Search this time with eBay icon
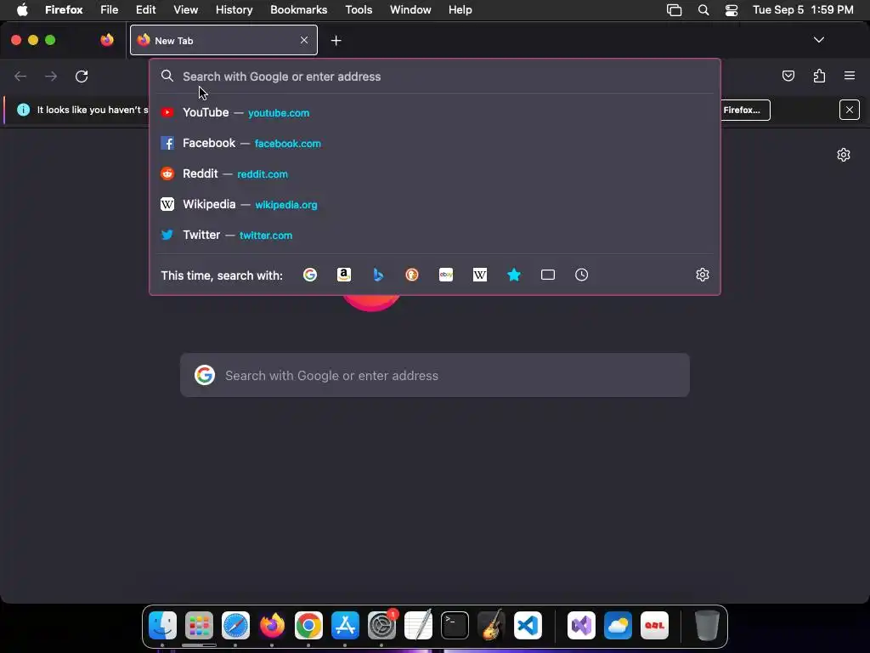 [x=446, y=275]
